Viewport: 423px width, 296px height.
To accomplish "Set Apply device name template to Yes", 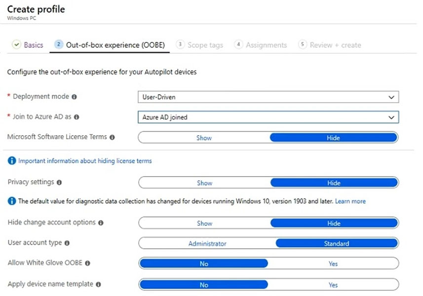I will tap(333, 285).
